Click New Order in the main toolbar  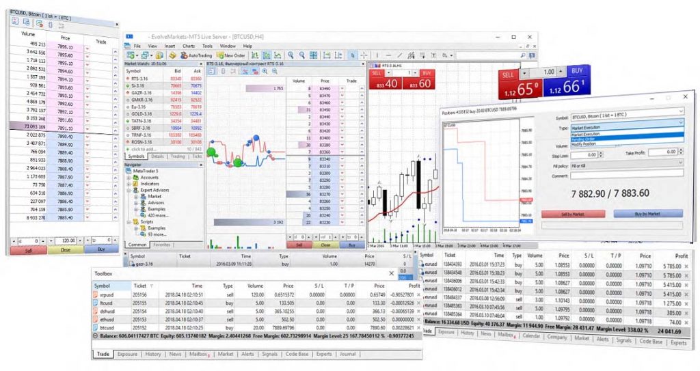pos(230,55)
